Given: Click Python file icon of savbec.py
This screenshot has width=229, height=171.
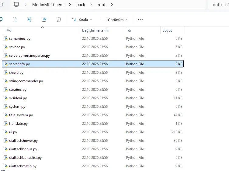Looking at the screenshot, I should [5, 47].
